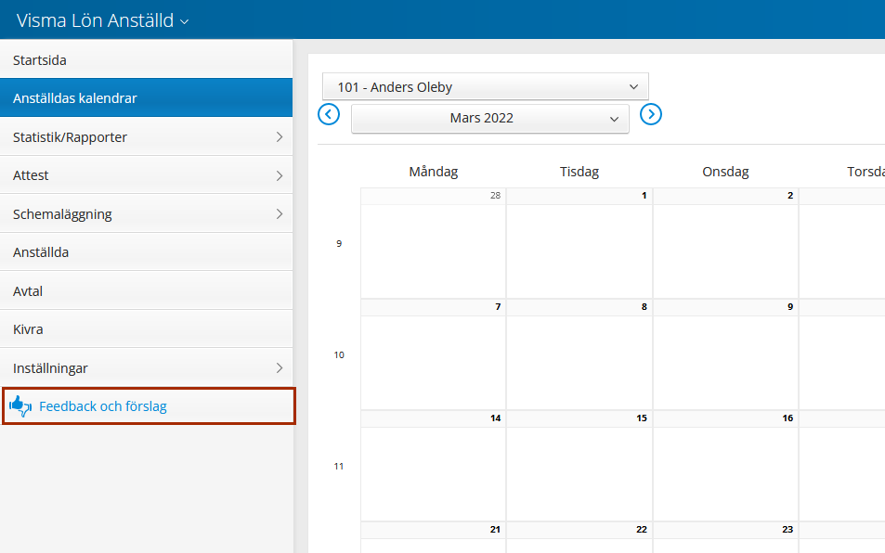Click the thumbs up feedback icon
Viewport: 885px width, 553px height.
coord(20,405)
